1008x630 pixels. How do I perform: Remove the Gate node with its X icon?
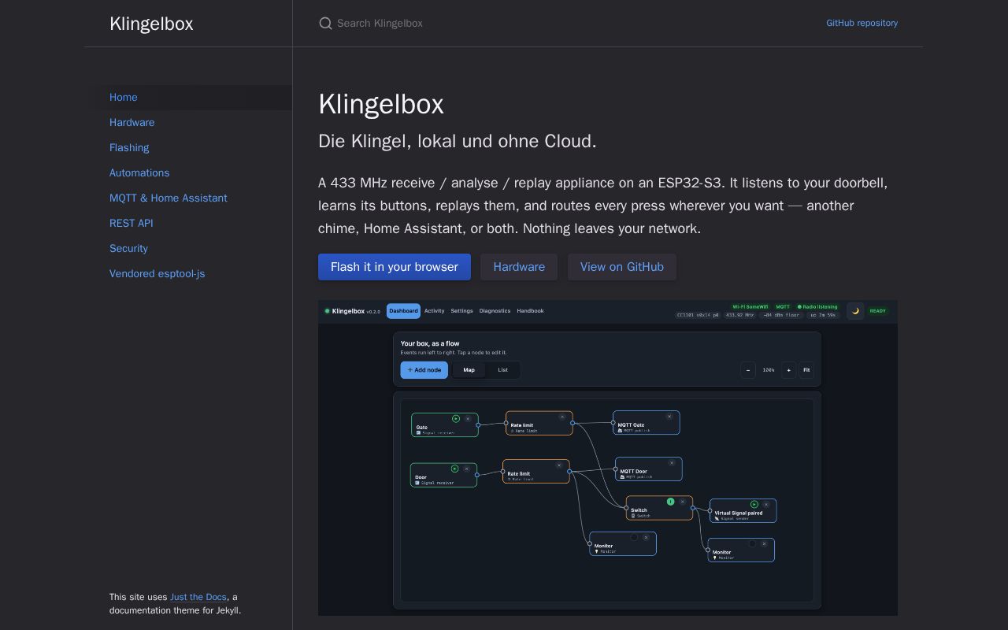(468, 419)
